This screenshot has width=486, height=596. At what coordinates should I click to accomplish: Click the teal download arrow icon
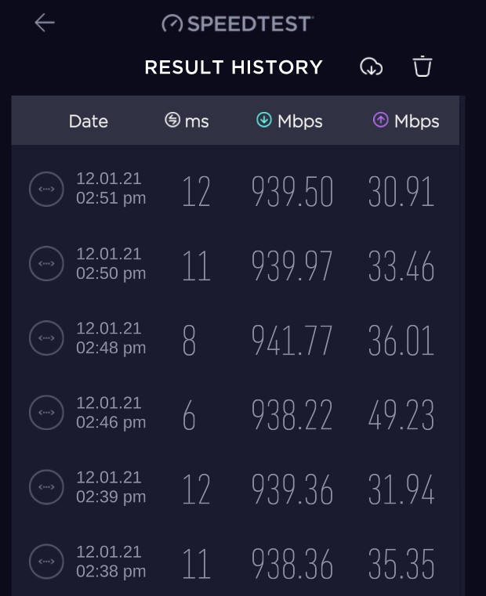pyautogui.click(x=264, y=120)
